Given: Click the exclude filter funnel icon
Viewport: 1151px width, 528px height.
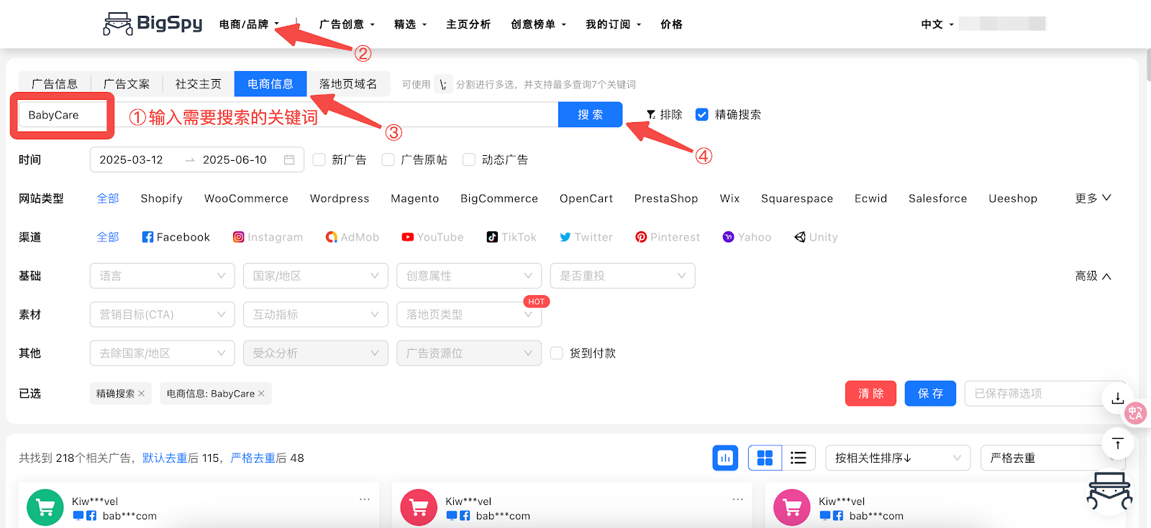Looking at the screenshot, I should pyautogui.click(x=651, y=115).
